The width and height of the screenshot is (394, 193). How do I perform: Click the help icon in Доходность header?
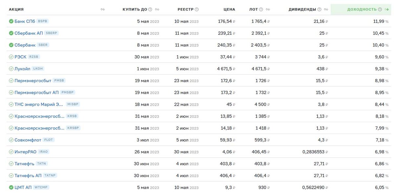pos(380,10)
